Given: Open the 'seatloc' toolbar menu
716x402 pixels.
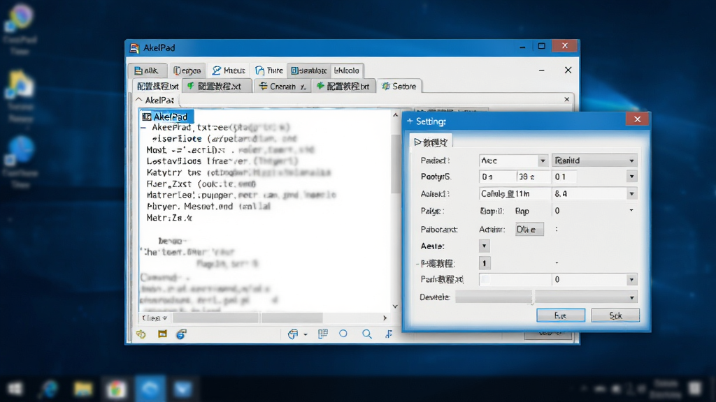Looking at the screenshot, I should pyautogui.click(x=309, y=70).
